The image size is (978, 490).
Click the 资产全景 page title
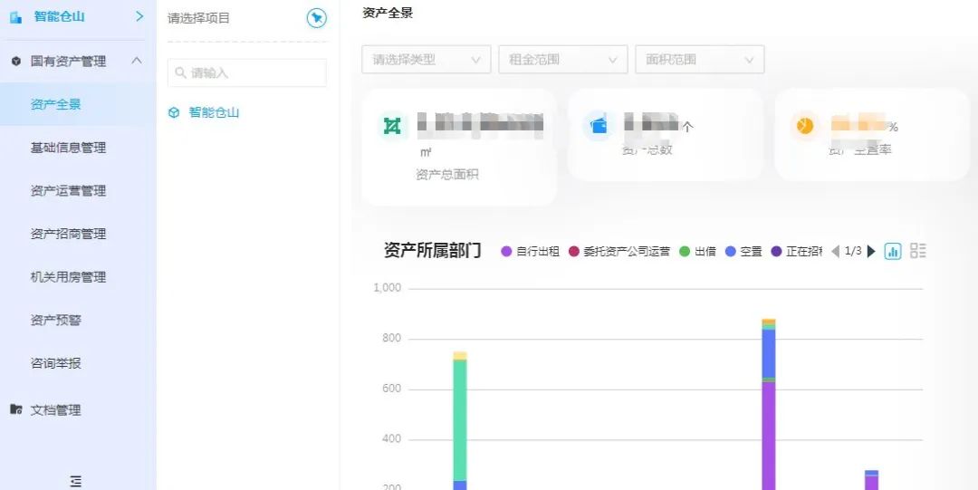[388, 13]
